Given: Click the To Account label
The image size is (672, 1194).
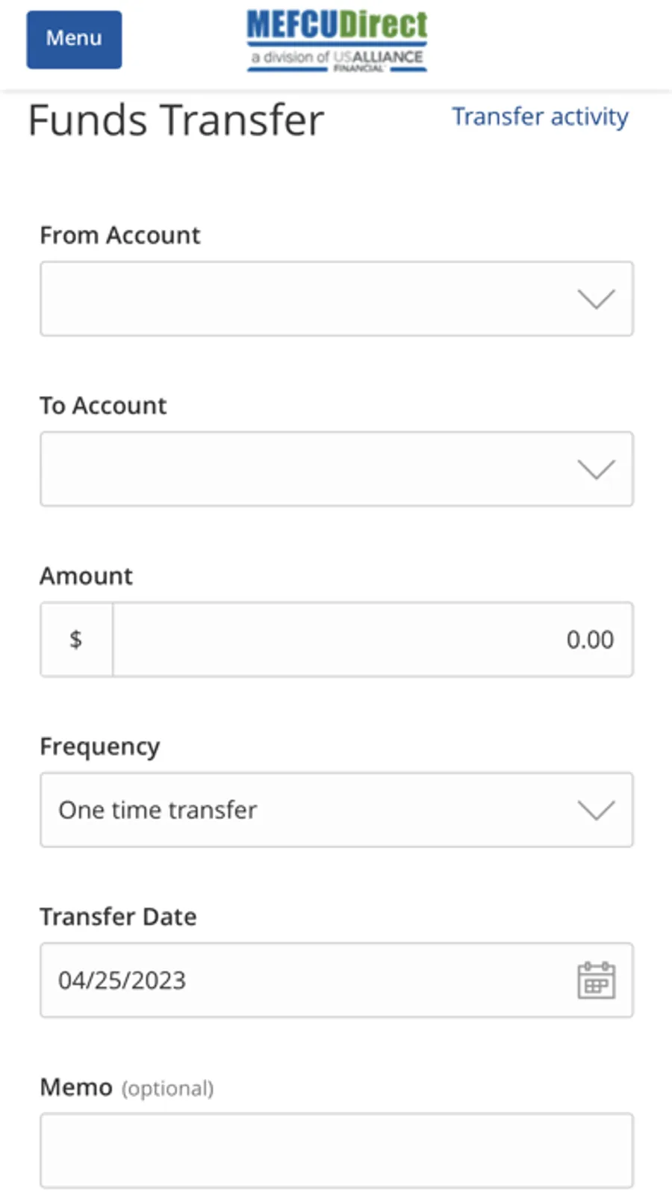Looking at the screenshot, I should [x=103, y=406].
